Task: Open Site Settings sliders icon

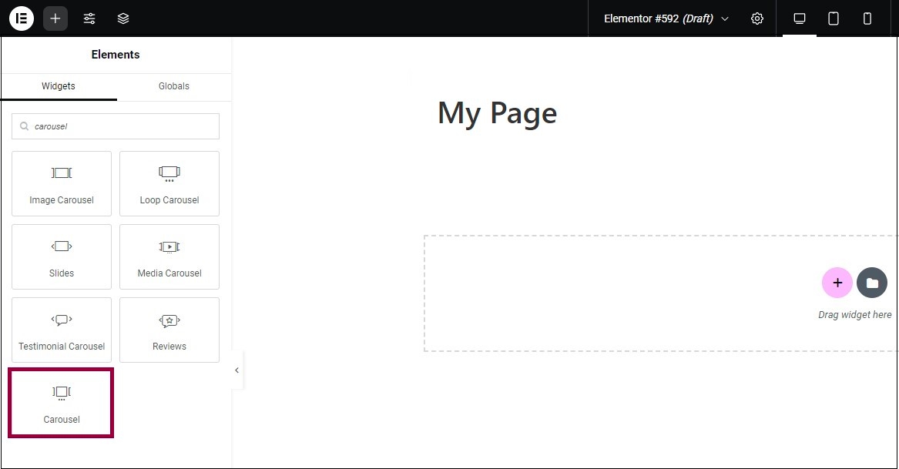Action: click(x=89, y=18)
